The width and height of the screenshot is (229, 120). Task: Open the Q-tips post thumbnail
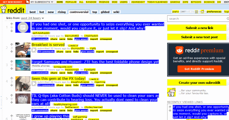pos(23,98)
